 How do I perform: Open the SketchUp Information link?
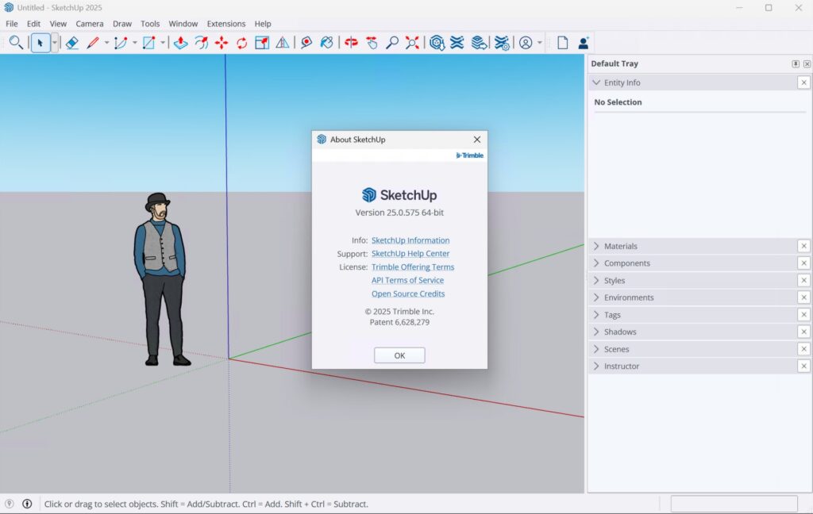(410, 240)
